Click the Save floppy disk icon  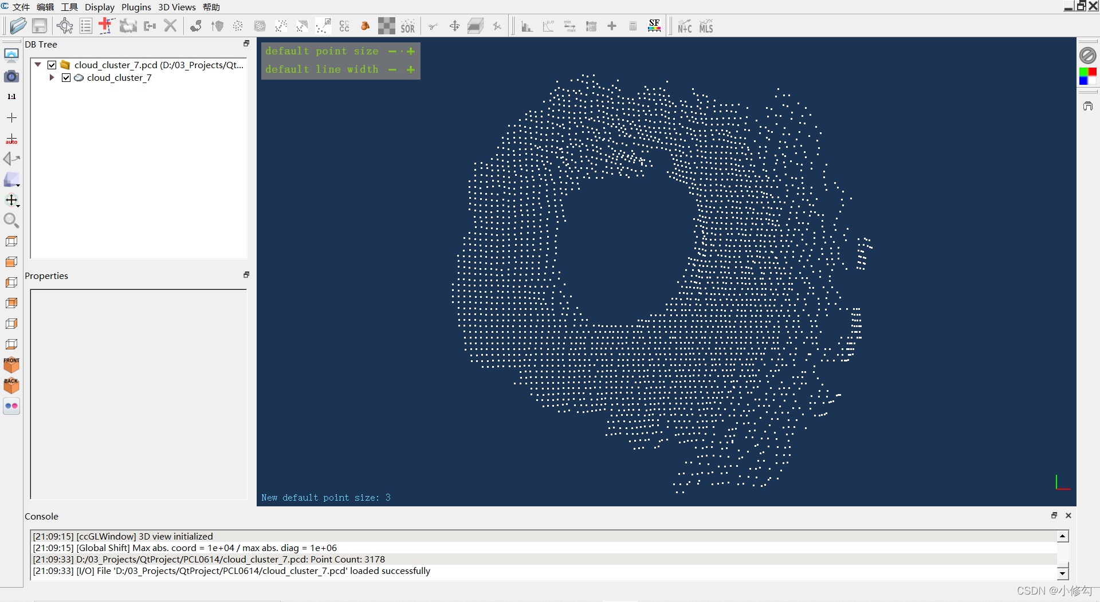point(40,26)
